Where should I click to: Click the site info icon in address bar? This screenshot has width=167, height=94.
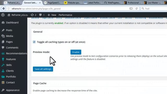[9, 9]
